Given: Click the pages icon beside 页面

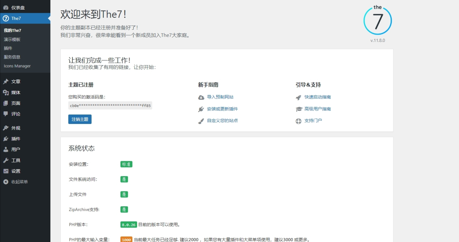Looking at the screenshot, I should [x=6, y=103].
